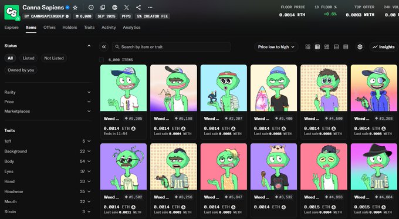
Task: Open the settings gear icon
Action: (x=360, y=47)
